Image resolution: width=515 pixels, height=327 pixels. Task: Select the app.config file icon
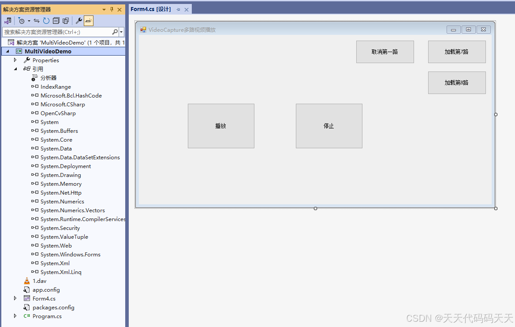27,290
